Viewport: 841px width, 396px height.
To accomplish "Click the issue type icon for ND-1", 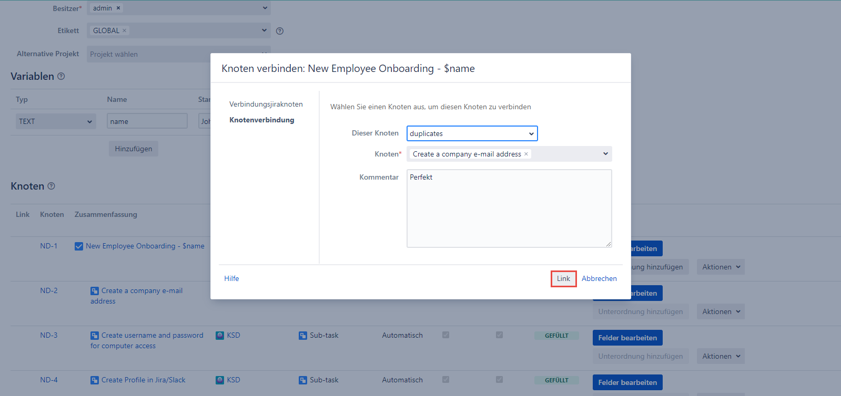I will [79, 246].
